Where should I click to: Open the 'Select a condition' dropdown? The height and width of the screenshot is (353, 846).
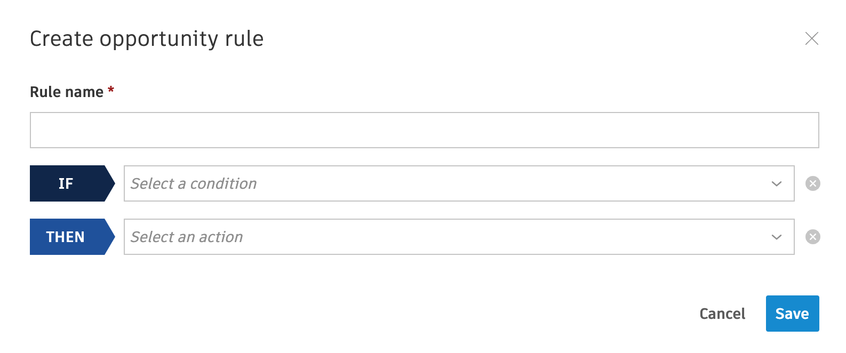(459, 183)
